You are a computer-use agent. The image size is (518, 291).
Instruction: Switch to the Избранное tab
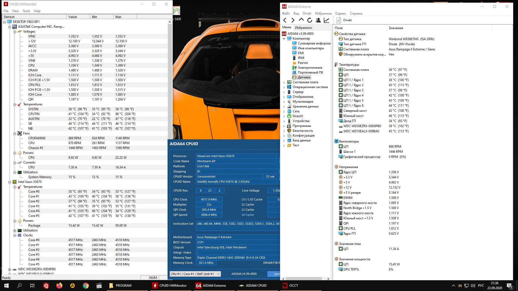pyautogui.click(x=303, y=27)
